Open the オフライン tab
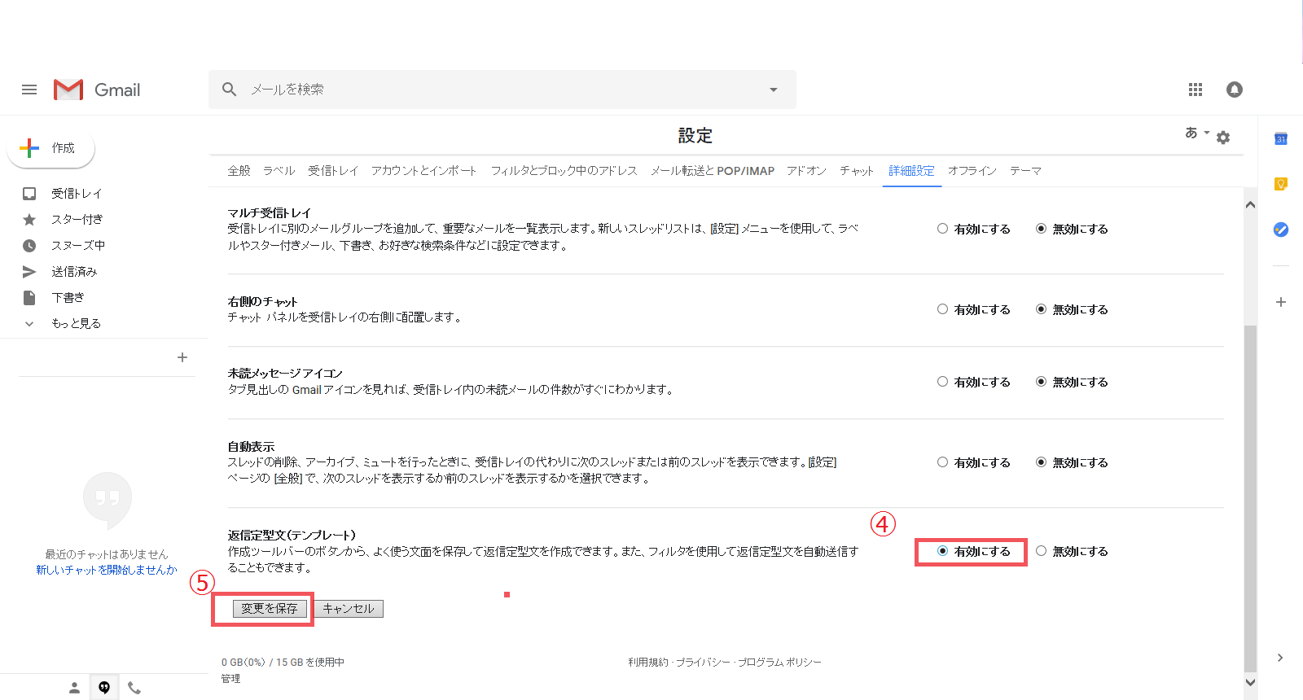Screen dimensions: 1303x700 coord(972,171)
